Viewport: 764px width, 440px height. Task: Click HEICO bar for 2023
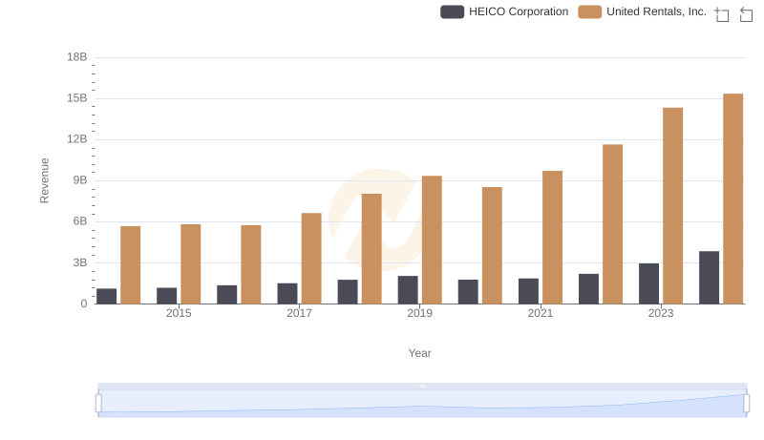click(x=648, y=283)
